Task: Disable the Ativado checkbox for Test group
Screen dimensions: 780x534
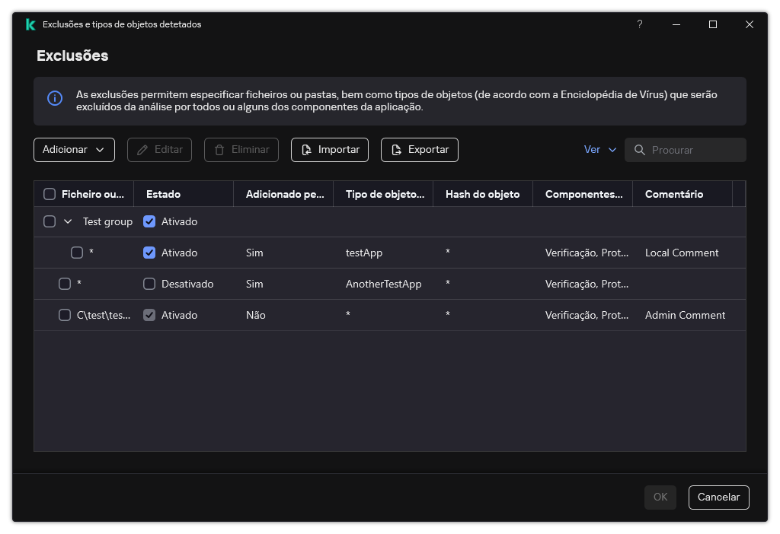Action: point(149,221)
